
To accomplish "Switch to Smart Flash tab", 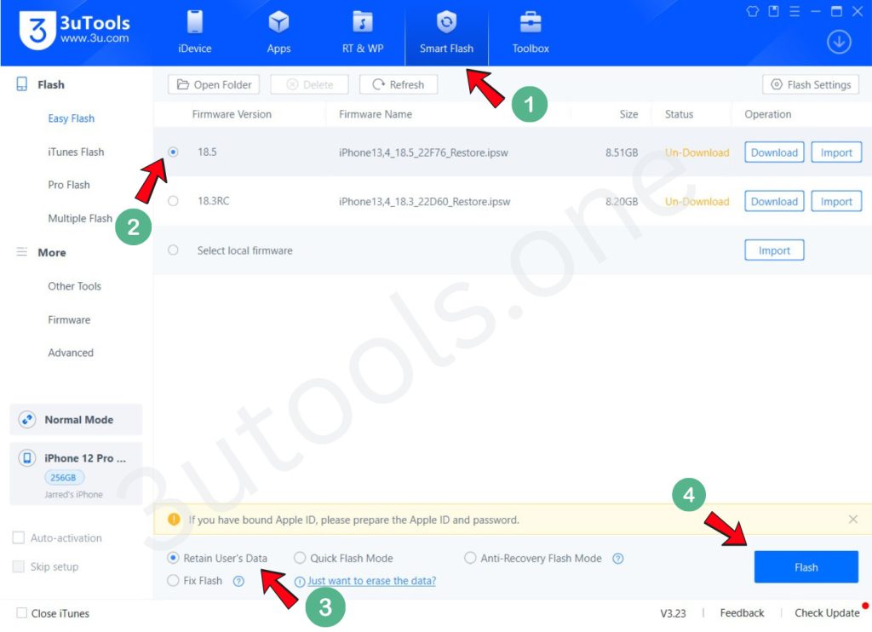I will point(446,32).
